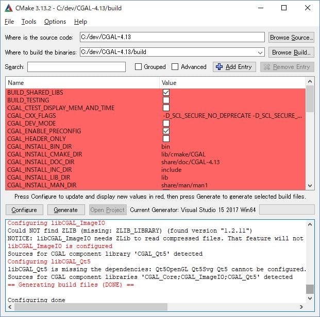Open the Help menu
The image size is (320, 317).
(80, 22)
